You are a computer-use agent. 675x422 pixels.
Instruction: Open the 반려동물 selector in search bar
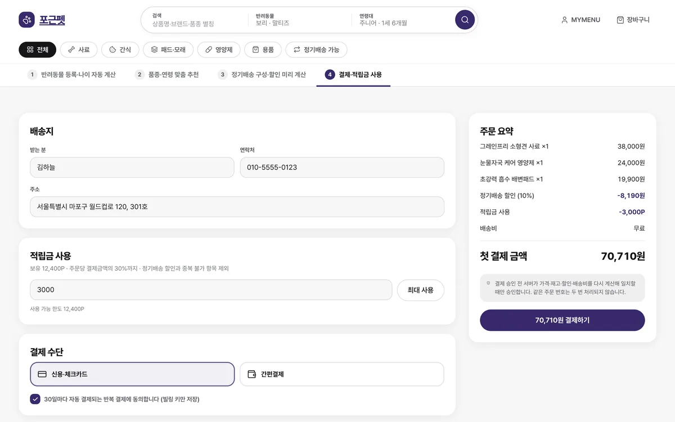(300, 20)
